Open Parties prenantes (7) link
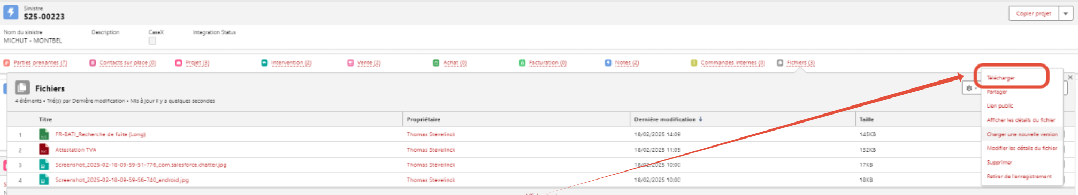The width and height of the screenshot is (1078, 195). pyautogui.click(x=40, y=63)
